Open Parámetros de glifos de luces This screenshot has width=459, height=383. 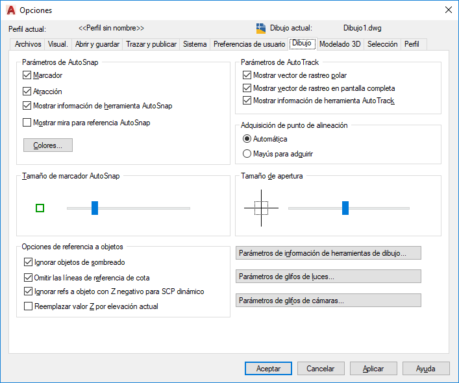(329, 277)
